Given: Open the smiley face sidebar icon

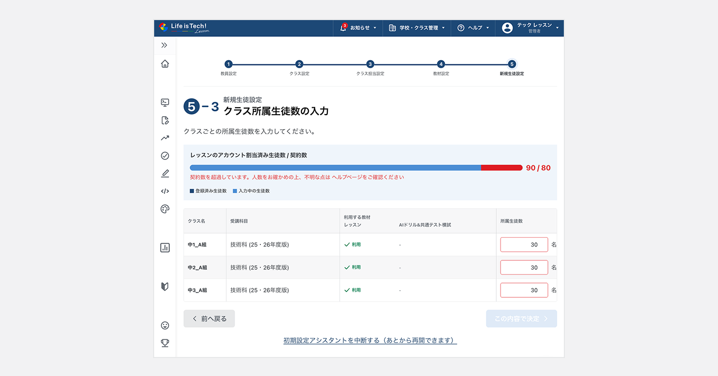Looking at the screenshot, I should coord(165,325).
